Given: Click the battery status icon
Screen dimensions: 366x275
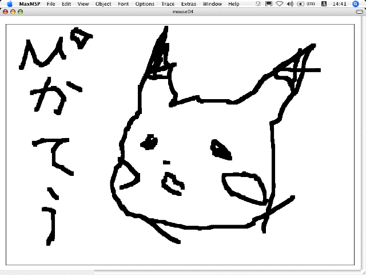Looking at the screenshot, I should (306, 4).
